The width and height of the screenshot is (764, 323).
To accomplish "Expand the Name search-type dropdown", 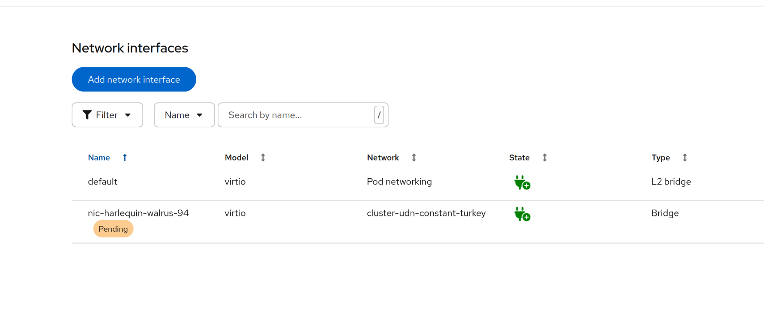I will [x=184, y=115].
